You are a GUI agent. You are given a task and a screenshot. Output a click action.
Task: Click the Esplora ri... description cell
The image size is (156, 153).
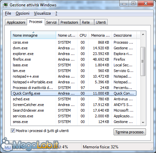pyautogui.click(x=123, y=54)
